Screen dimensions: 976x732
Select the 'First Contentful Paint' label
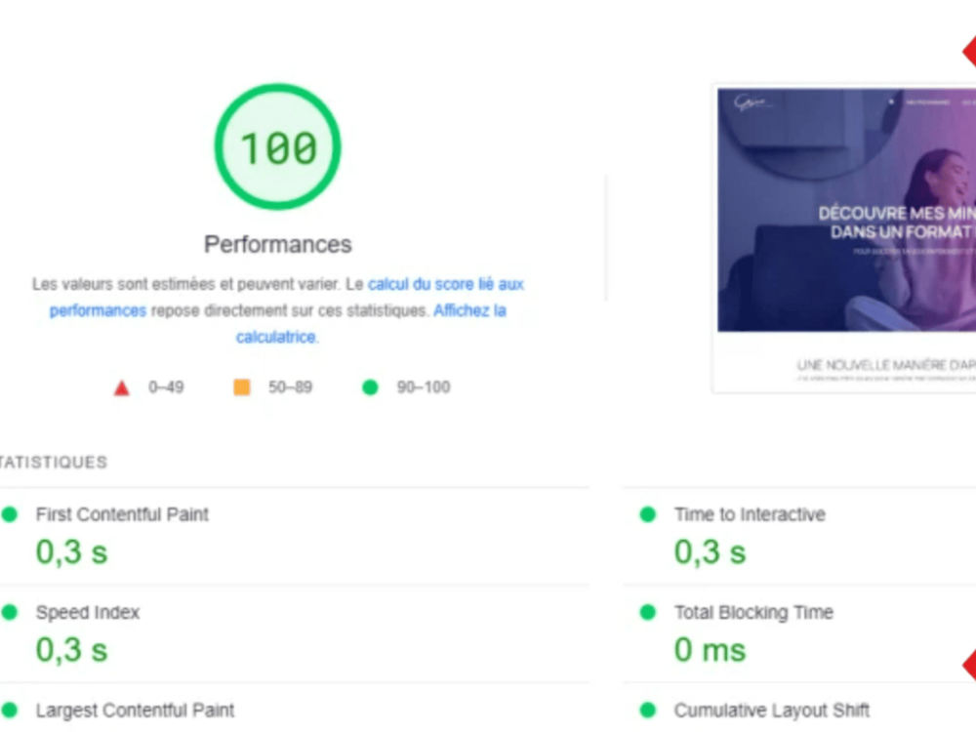(122, 514)
